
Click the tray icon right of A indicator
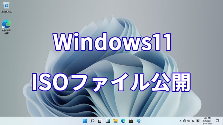(x=198, y=121)
